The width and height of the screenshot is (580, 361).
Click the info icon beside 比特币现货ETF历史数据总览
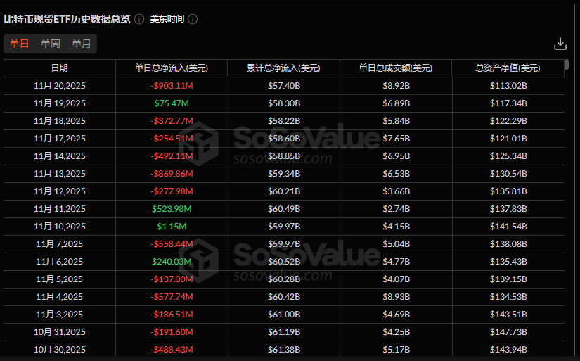click(139, 19)
